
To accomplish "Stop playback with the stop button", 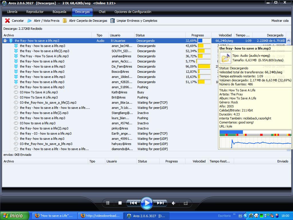I will click(120, 203).
